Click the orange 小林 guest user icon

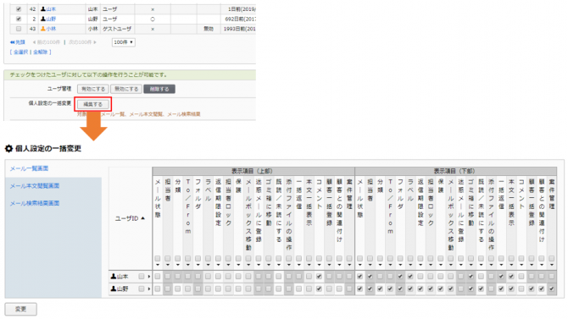[x=43, y=29]
